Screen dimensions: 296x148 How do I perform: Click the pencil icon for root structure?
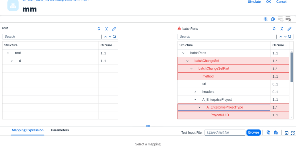114,29
